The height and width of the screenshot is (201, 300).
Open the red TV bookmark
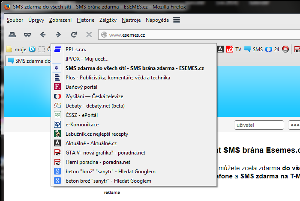coord(234,49)
